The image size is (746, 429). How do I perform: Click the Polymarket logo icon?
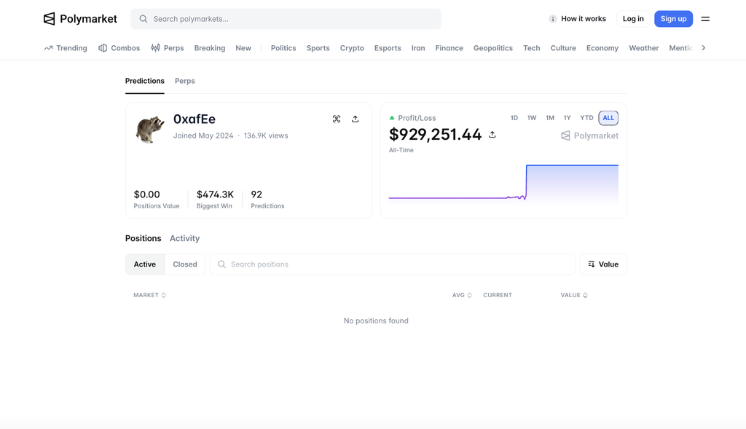tap(49, 18)
